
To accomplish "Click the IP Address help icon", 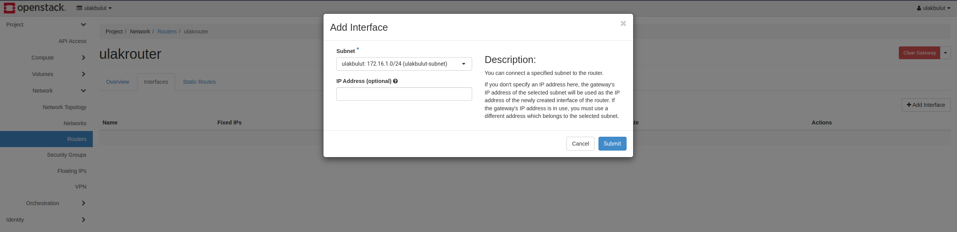I will pyautogui.click(x=396, y=81).
